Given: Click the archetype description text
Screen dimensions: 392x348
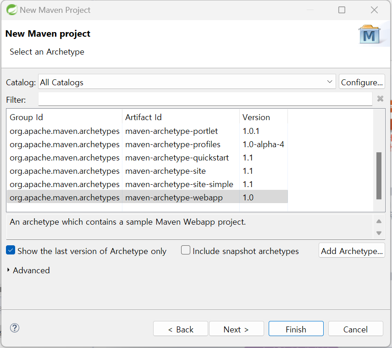Looking at the screenshot, I should [x=128, y=222].
